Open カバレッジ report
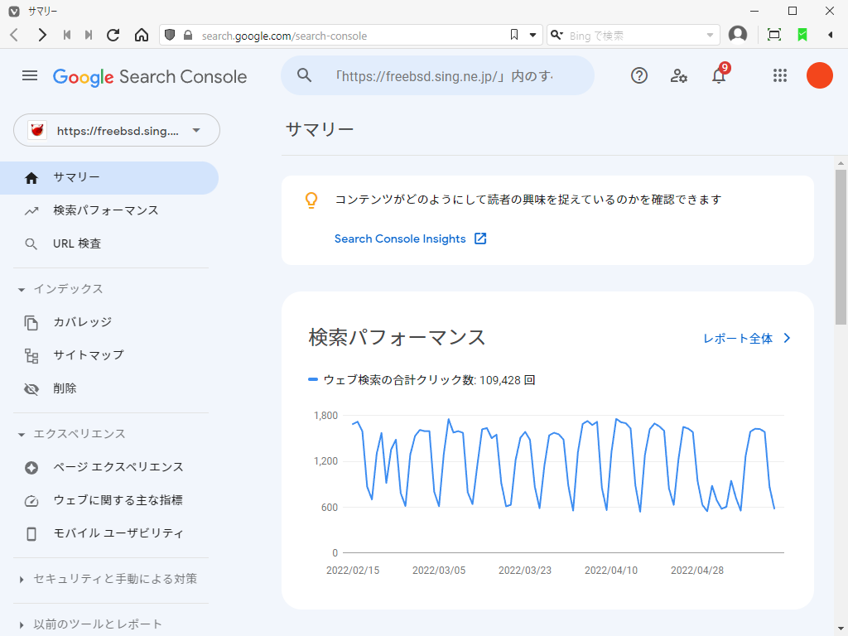The image size is (848, 636). click(109, 322)
